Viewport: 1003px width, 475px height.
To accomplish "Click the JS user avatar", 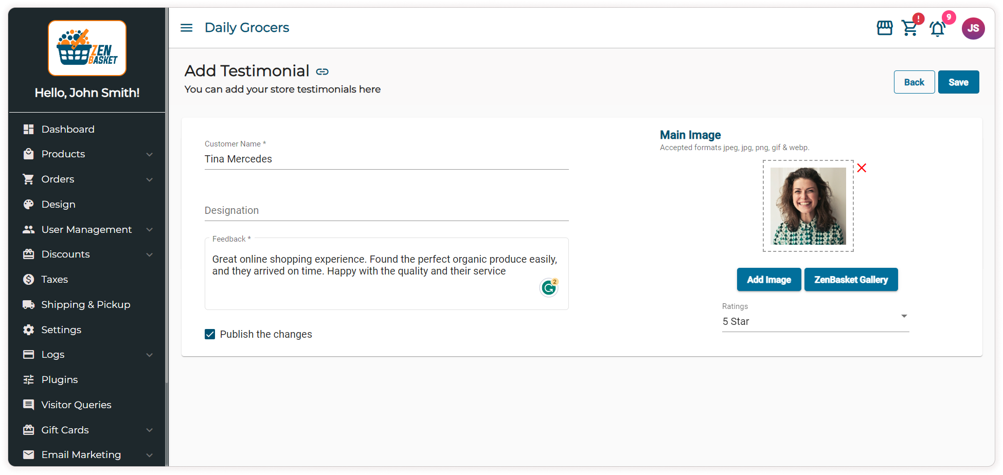I will 973,28.
